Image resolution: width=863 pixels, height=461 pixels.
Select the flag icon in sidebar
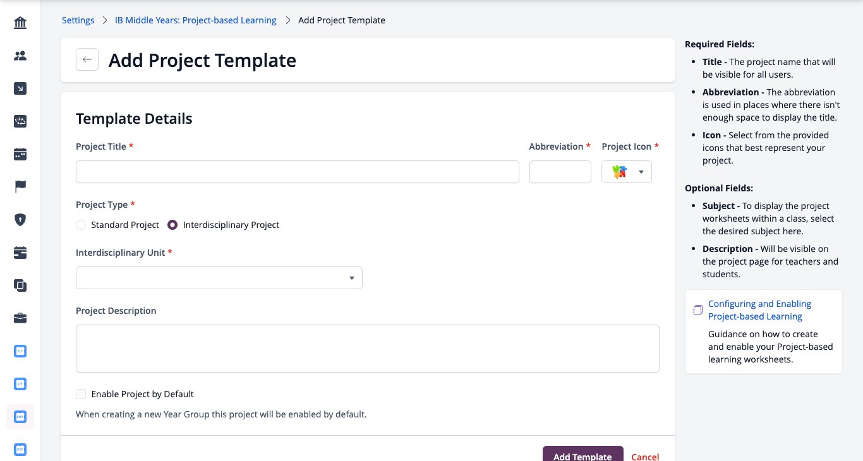pos(20,187)
